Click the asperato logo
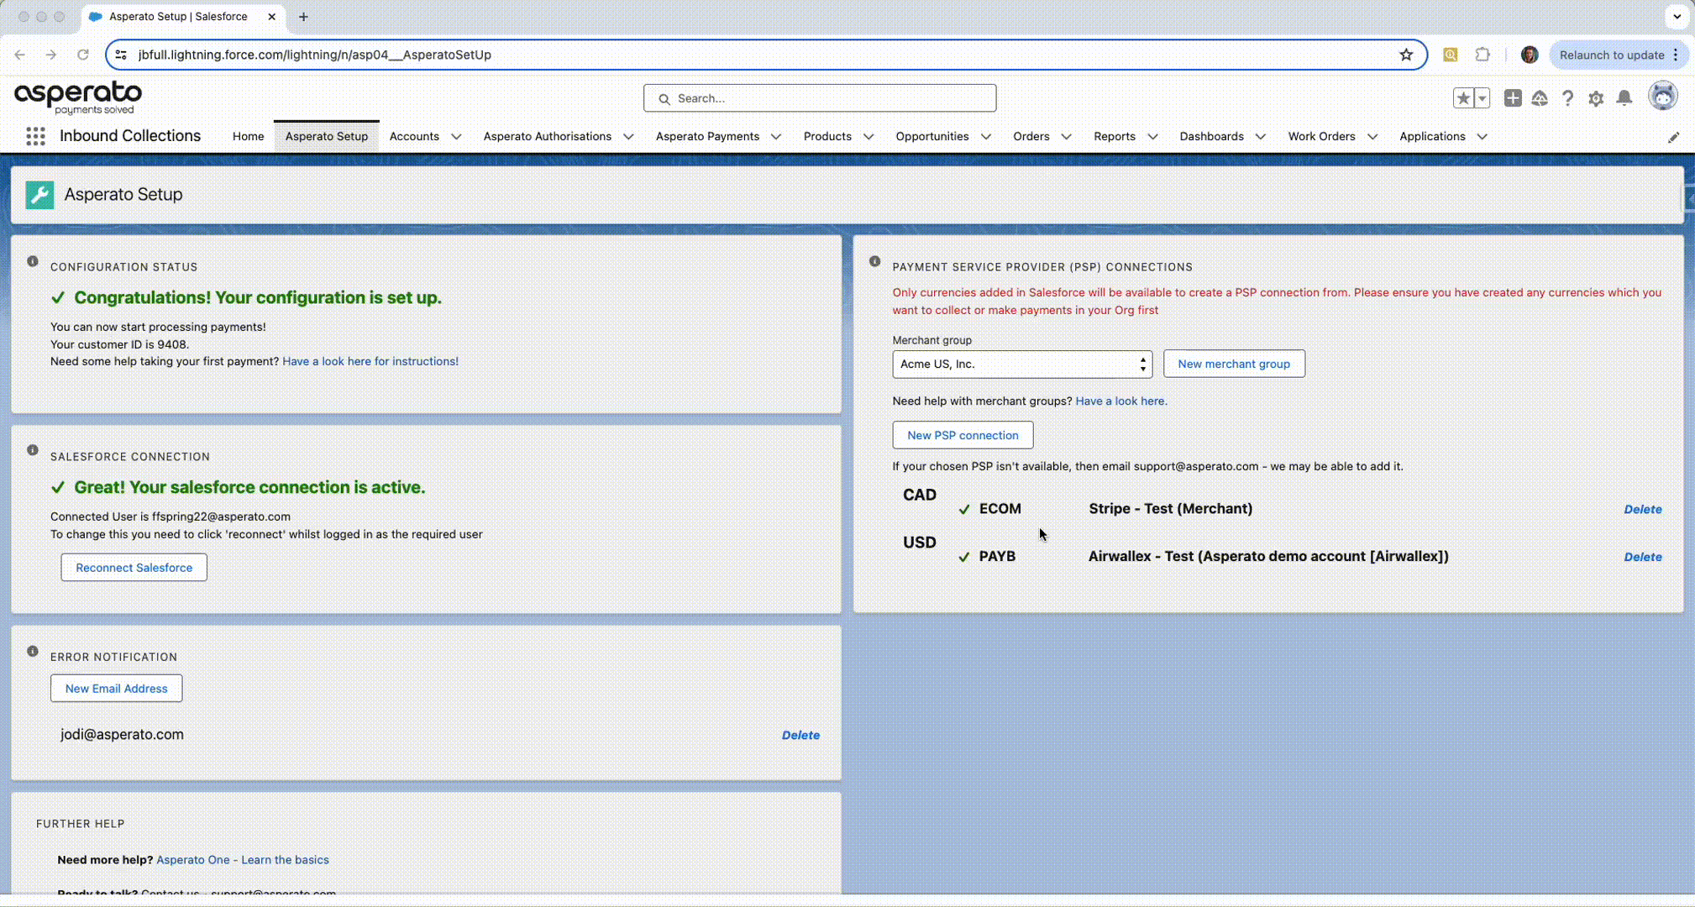Image resolution: width=1695 pixels, height=907 pixels. pos(78,97)
